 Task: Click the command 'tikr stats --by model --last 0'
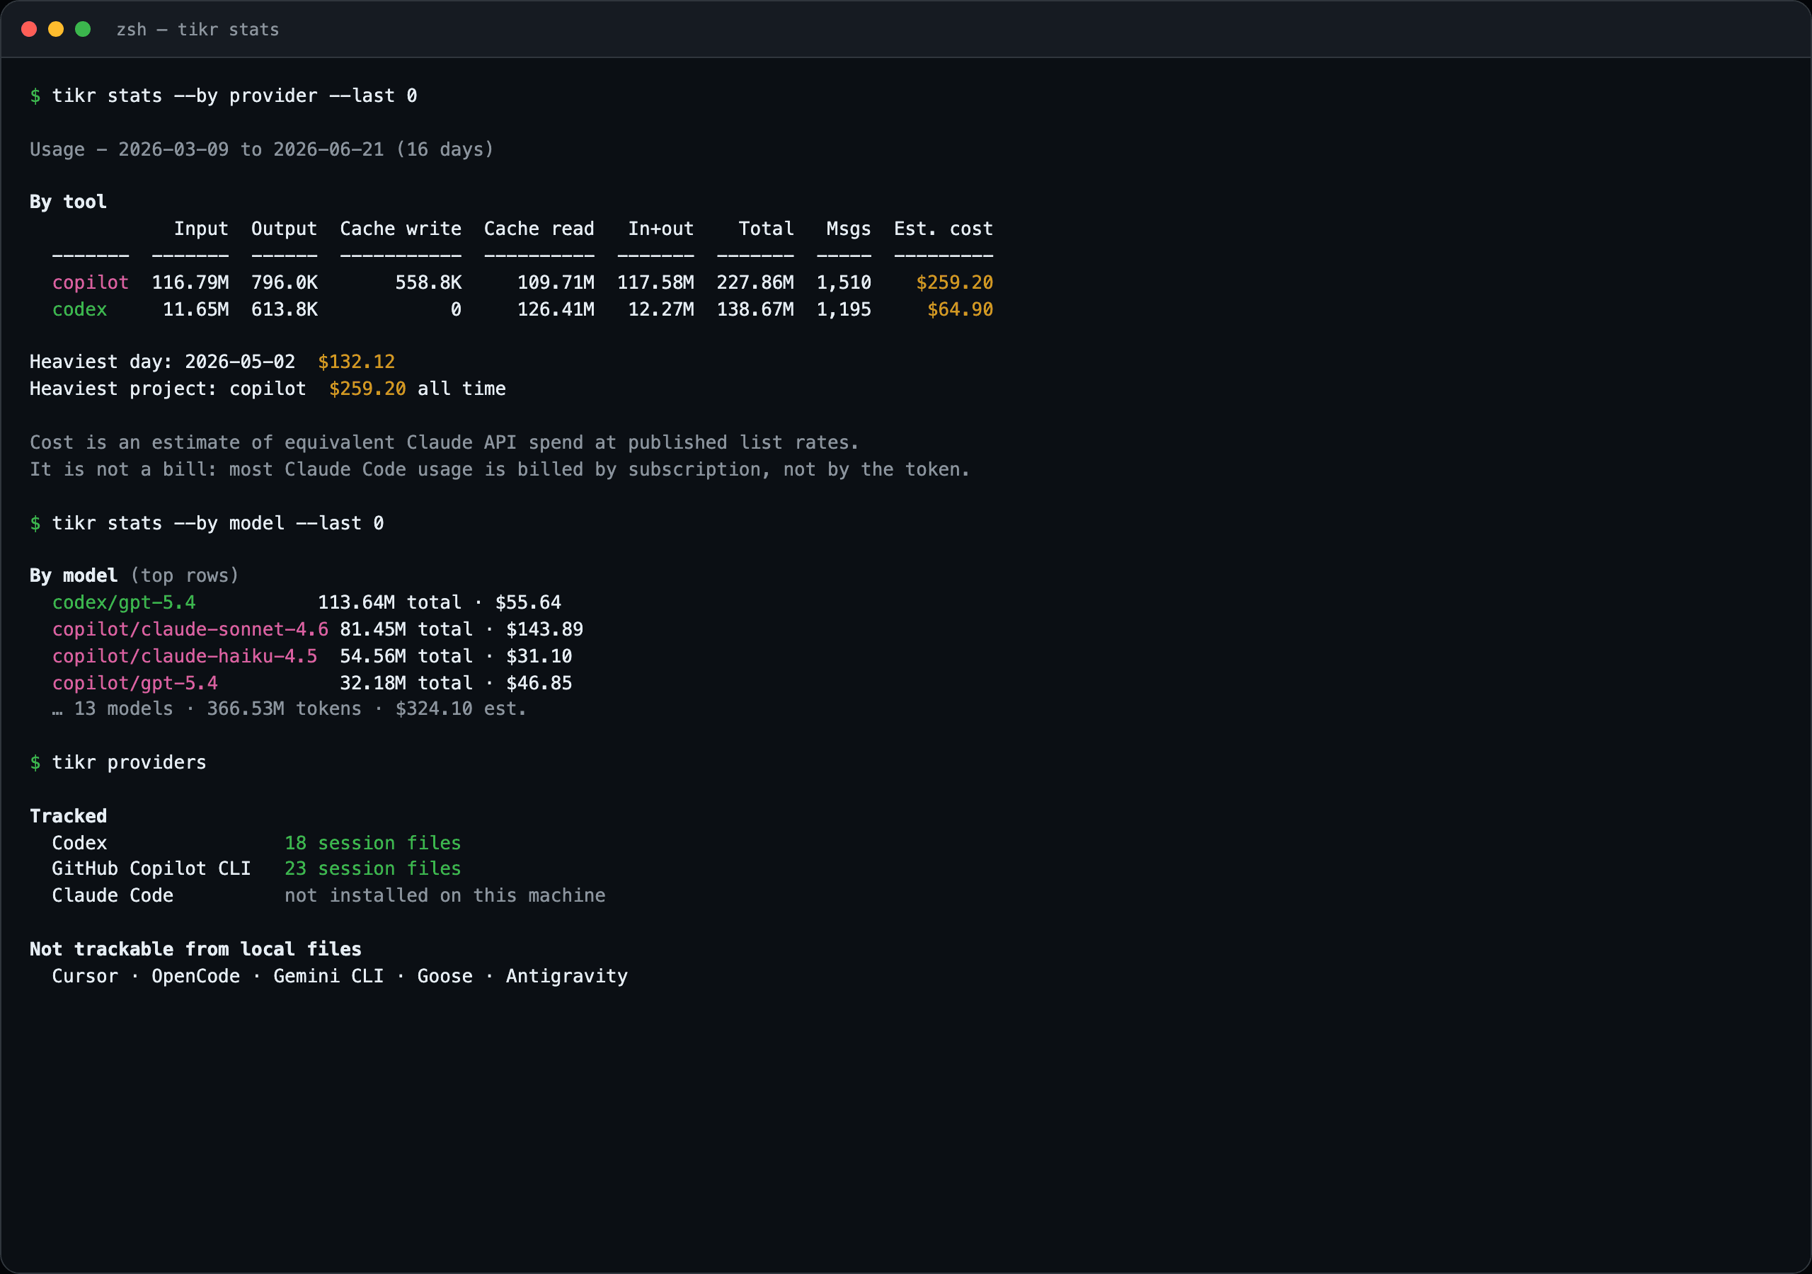(218, 523)
